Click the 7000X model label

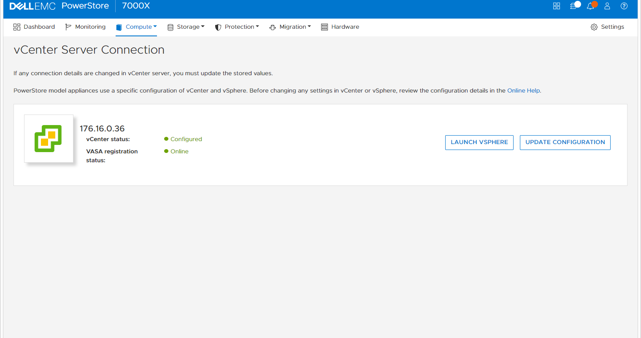[136, 6]
